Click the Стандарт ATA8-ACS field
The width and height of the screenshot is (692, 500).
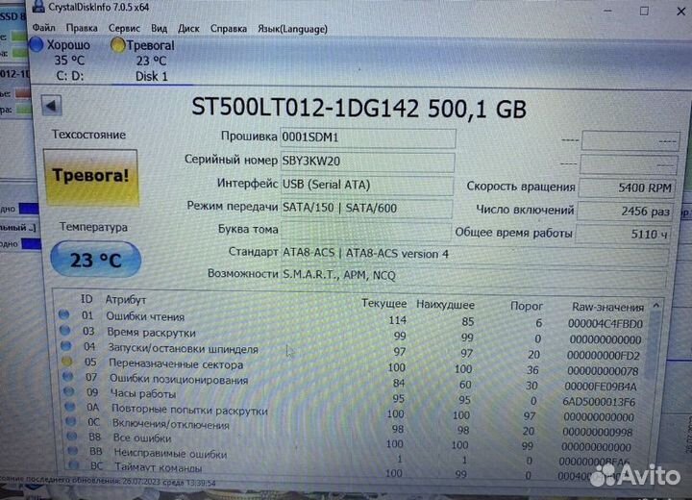475,255
